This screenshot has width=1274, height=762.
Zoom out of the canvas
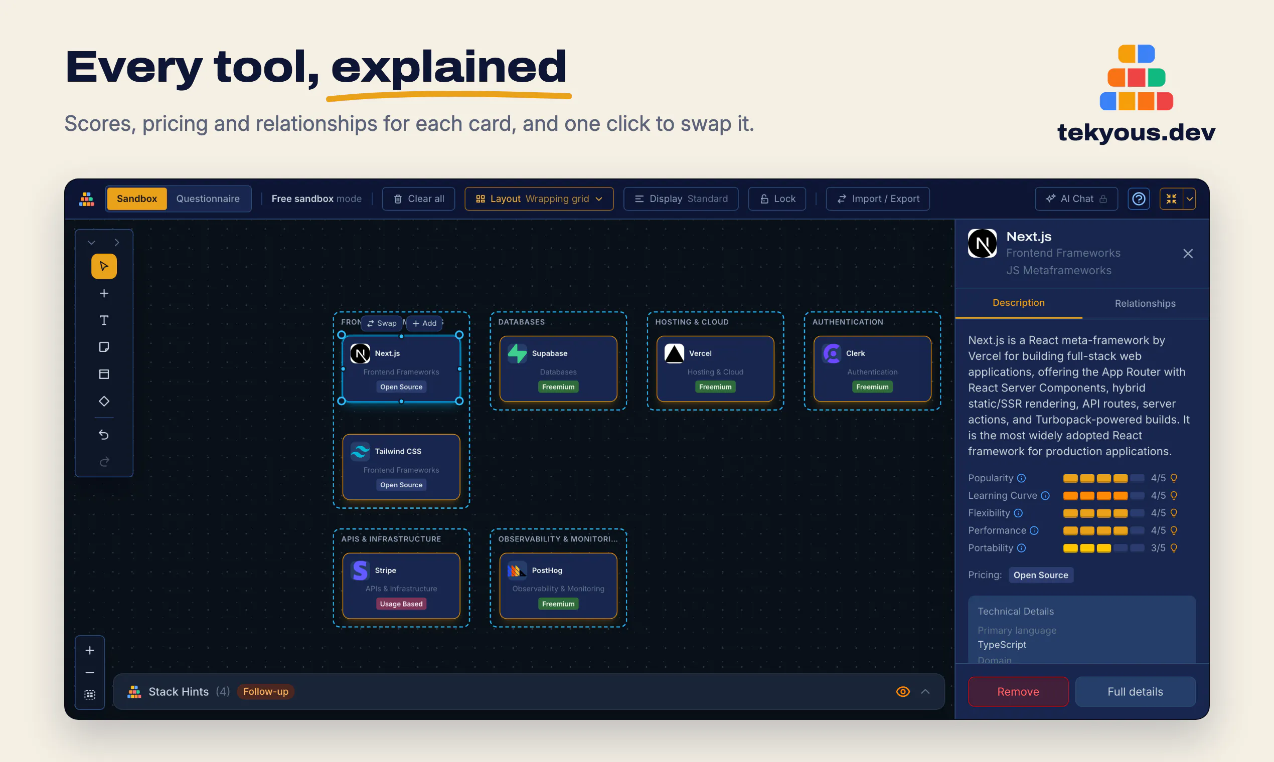pos(90,672)
